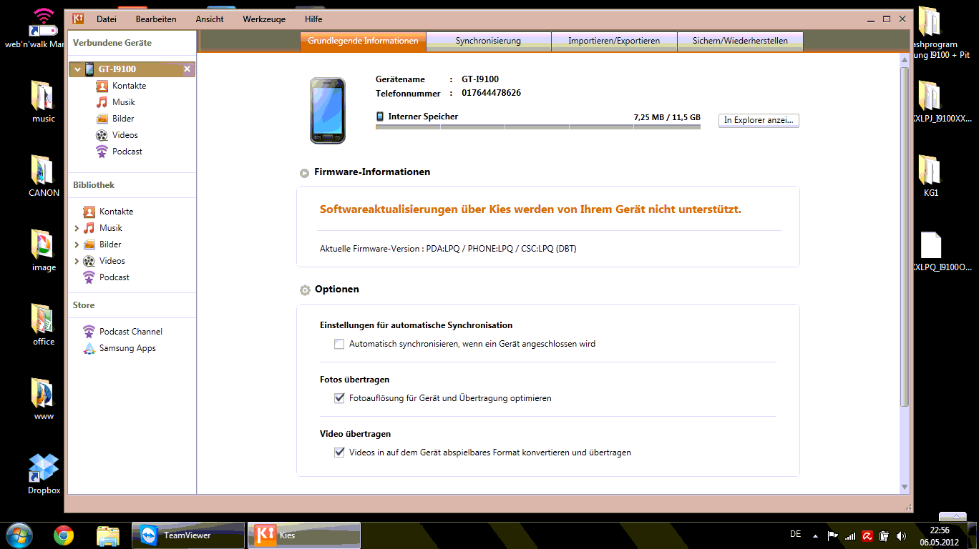Screen dimensions: 979x549
Task: Switch to the Sichern/Wiederherstellen tab
Action: pos(740,41)
